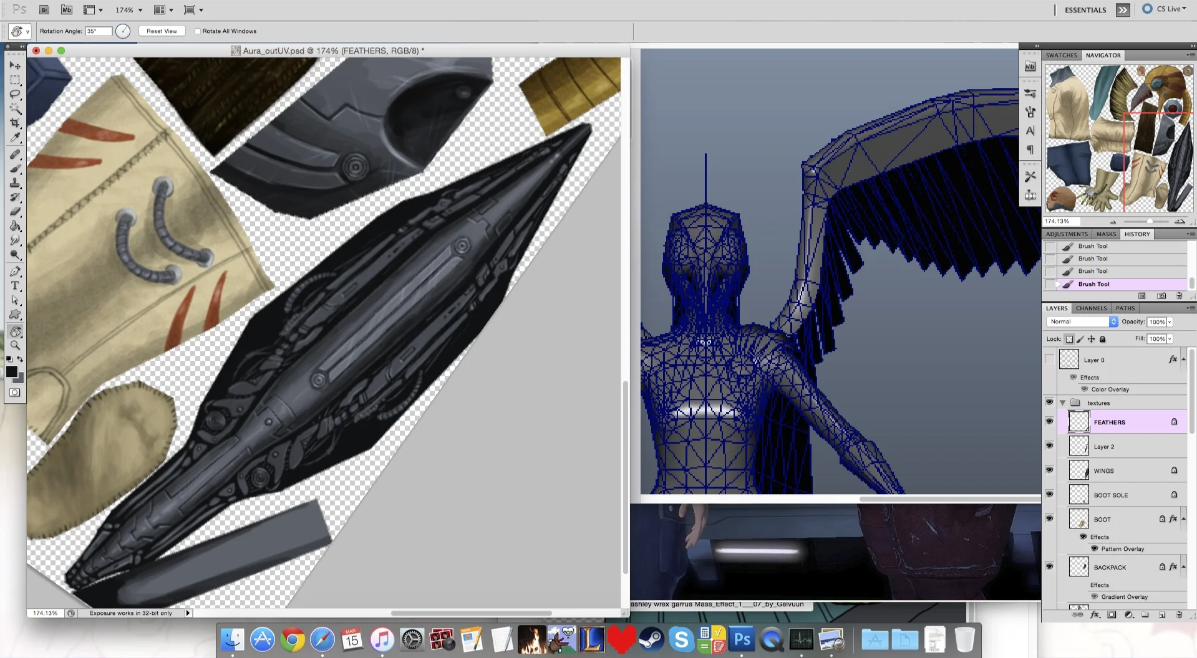Viewport: 1197px width, 658px height.
Task: Hide the textures group
Action: coord(1049,403)
